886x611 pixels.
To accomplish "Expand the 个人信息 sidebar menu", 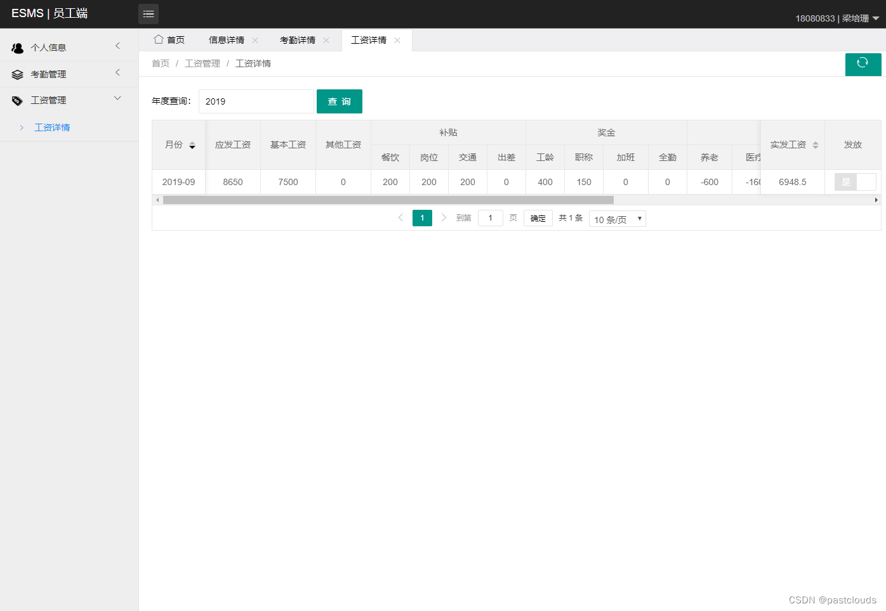I will tap(68, 47).
